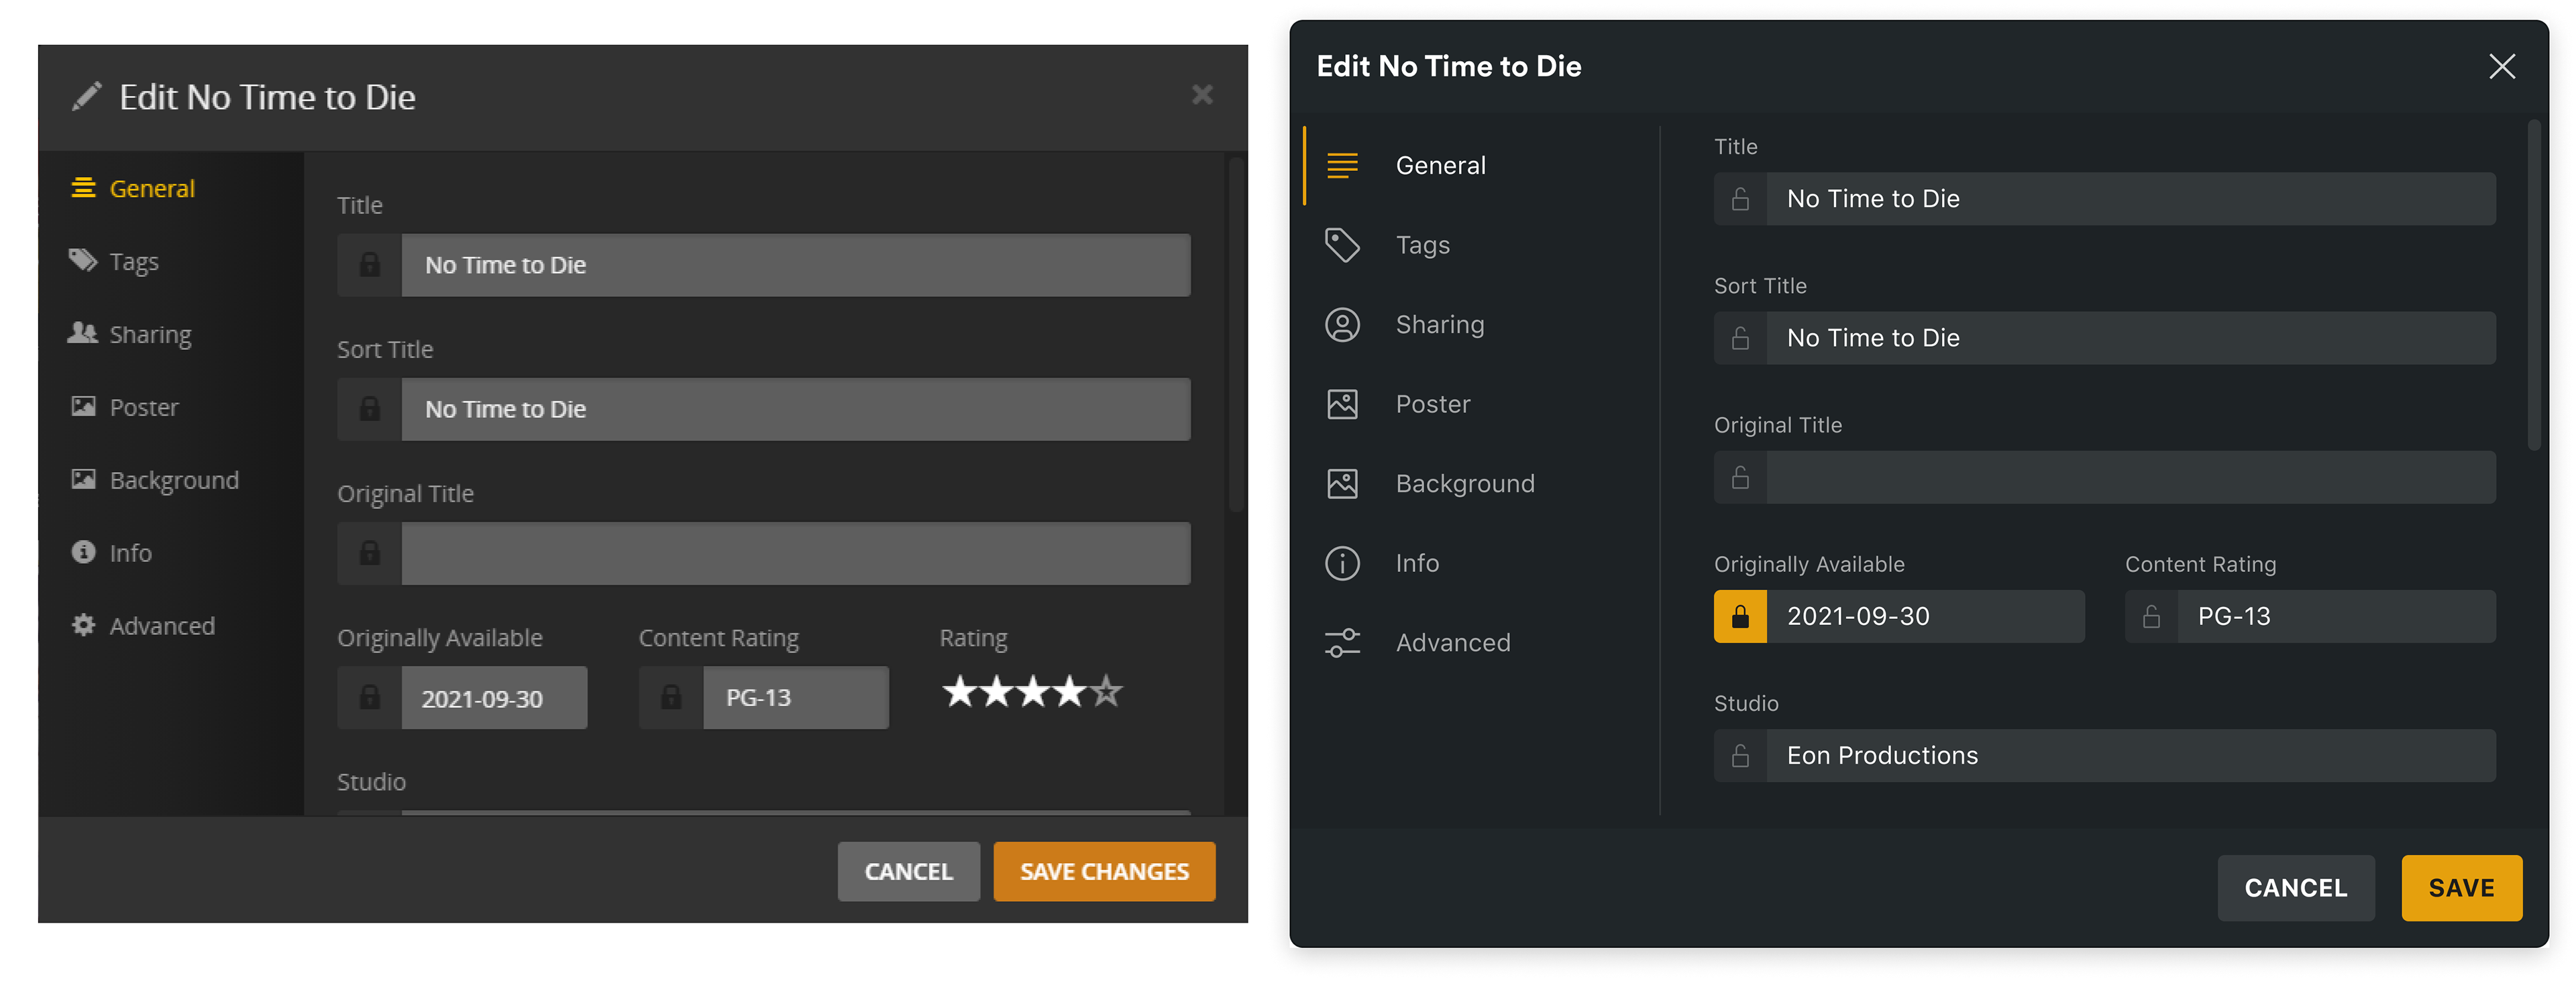The height and width of the screenshot is (981, 2576).
Task: Set rating to three stars in the left dialog
Action: coord(1033,691)
